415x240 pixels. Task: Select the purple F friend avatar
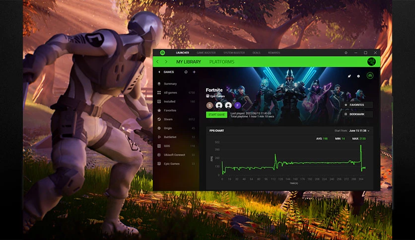pyautogui.click(x=238, y=105)
